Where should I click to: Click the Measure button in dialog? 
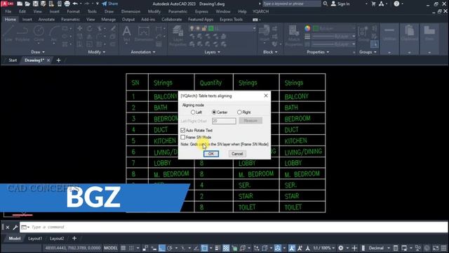tap(250, 121)
